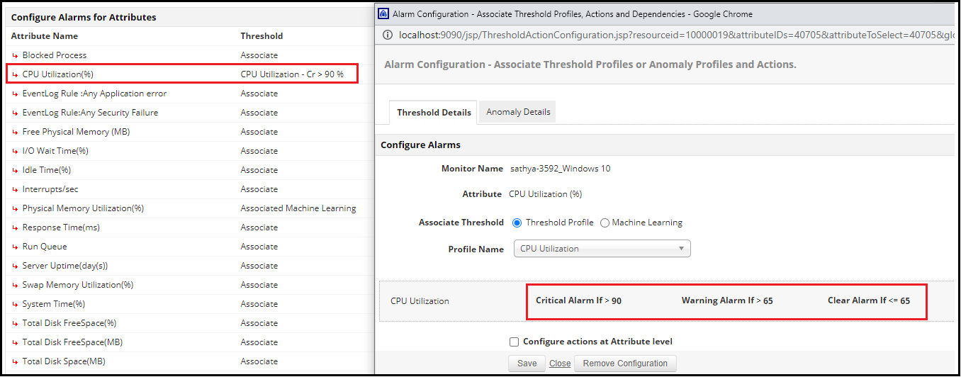Click the Save button
This screenshot has height=377, width=961.
[x=527, y=364]
